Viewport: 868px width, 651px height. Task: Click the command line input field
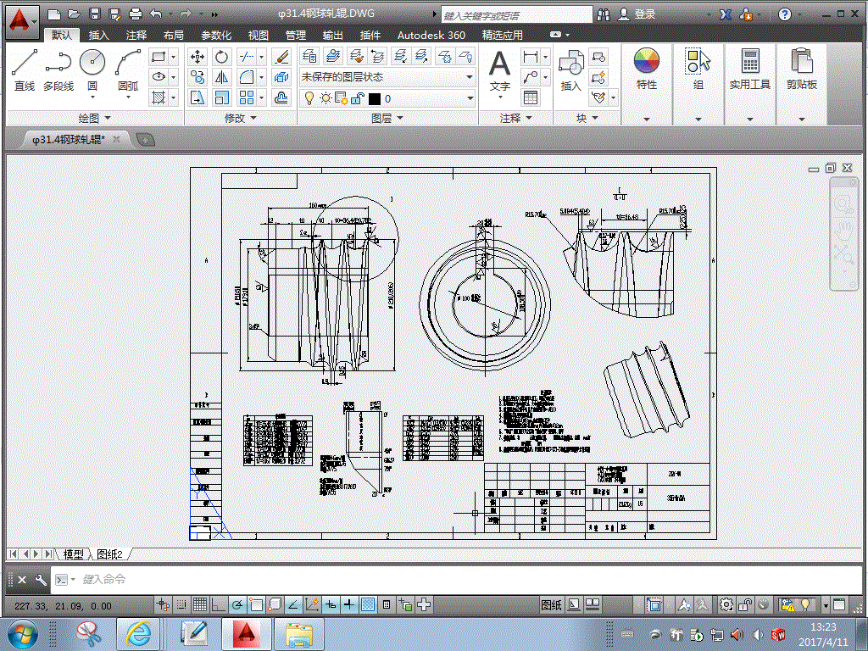(x=339, y=580)
